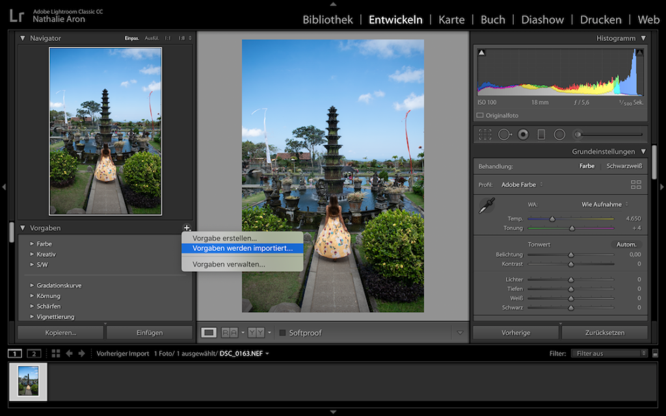
Task: Set navigator zoom to Einpas.
Action: click(x=131, y=38)
